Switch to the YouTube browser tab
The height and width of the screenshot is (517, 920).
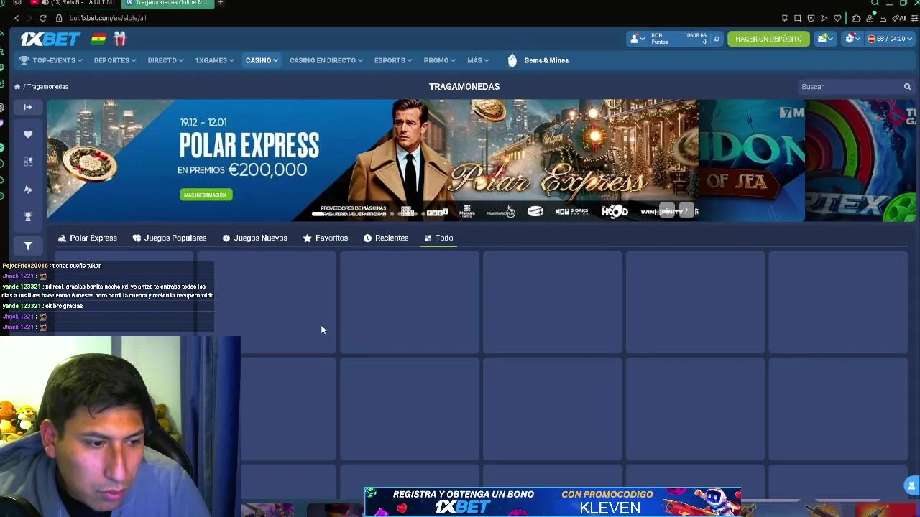pyautogui.click(x=73, y=3)
